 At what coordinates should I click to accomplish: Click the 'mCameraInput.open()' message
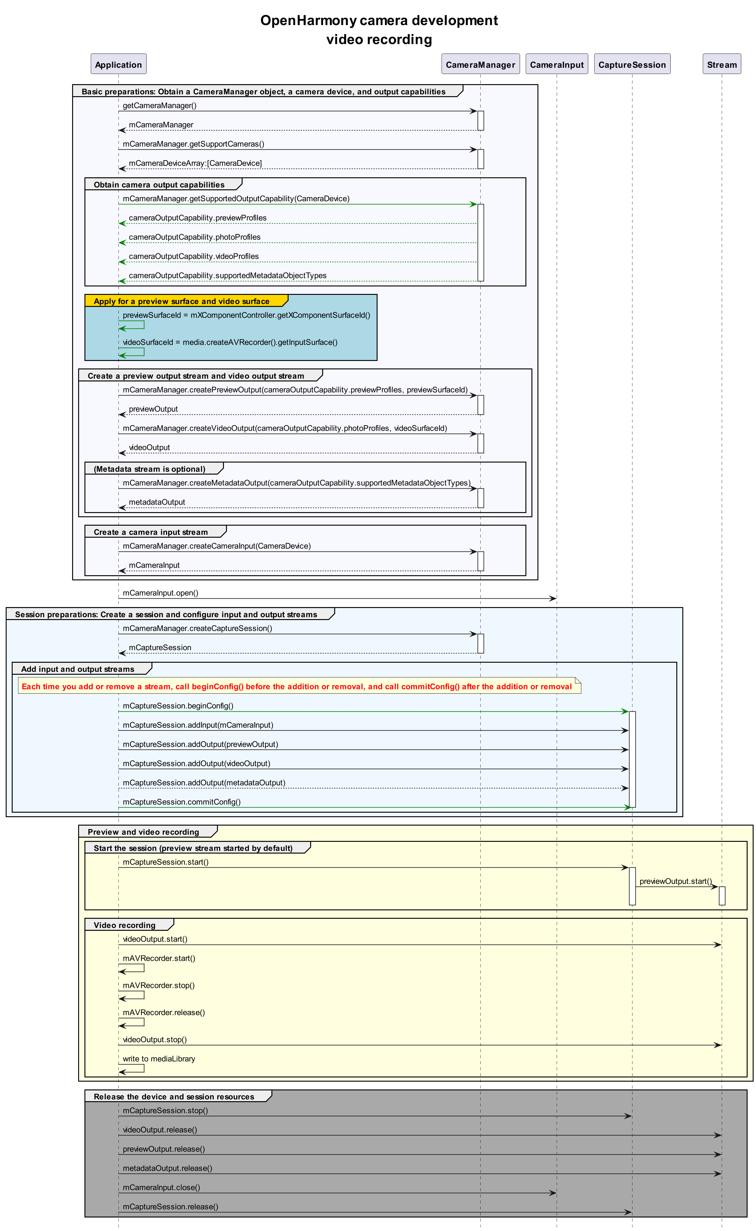click(161, 593)
